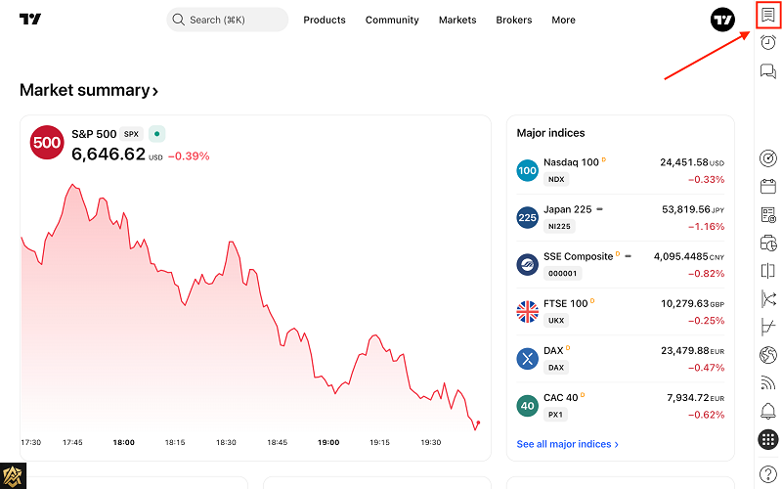Open the yield curve chart icon in sidebar

click(768, 328)
